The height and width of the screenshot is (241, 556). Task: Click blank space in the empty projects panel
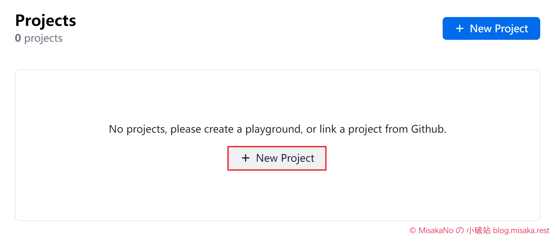click(x=126, y=190)
